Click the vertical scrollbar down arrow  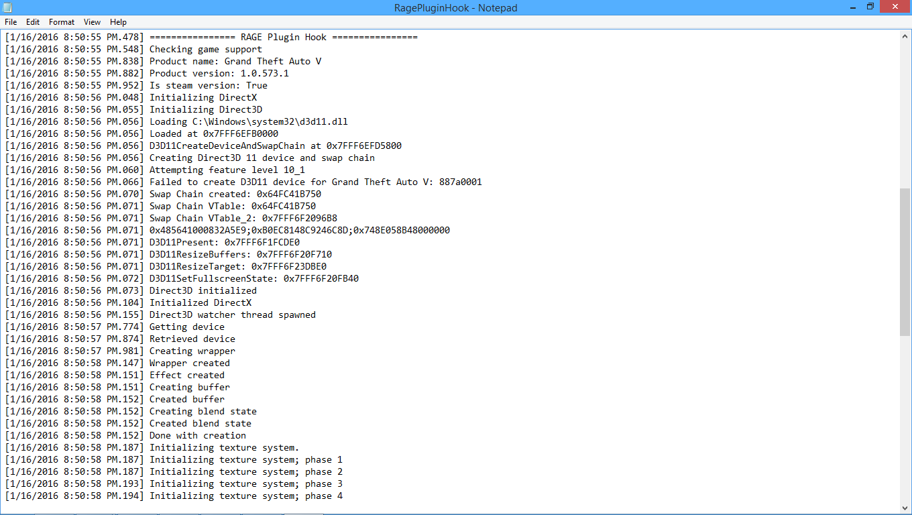coord(905,508)
